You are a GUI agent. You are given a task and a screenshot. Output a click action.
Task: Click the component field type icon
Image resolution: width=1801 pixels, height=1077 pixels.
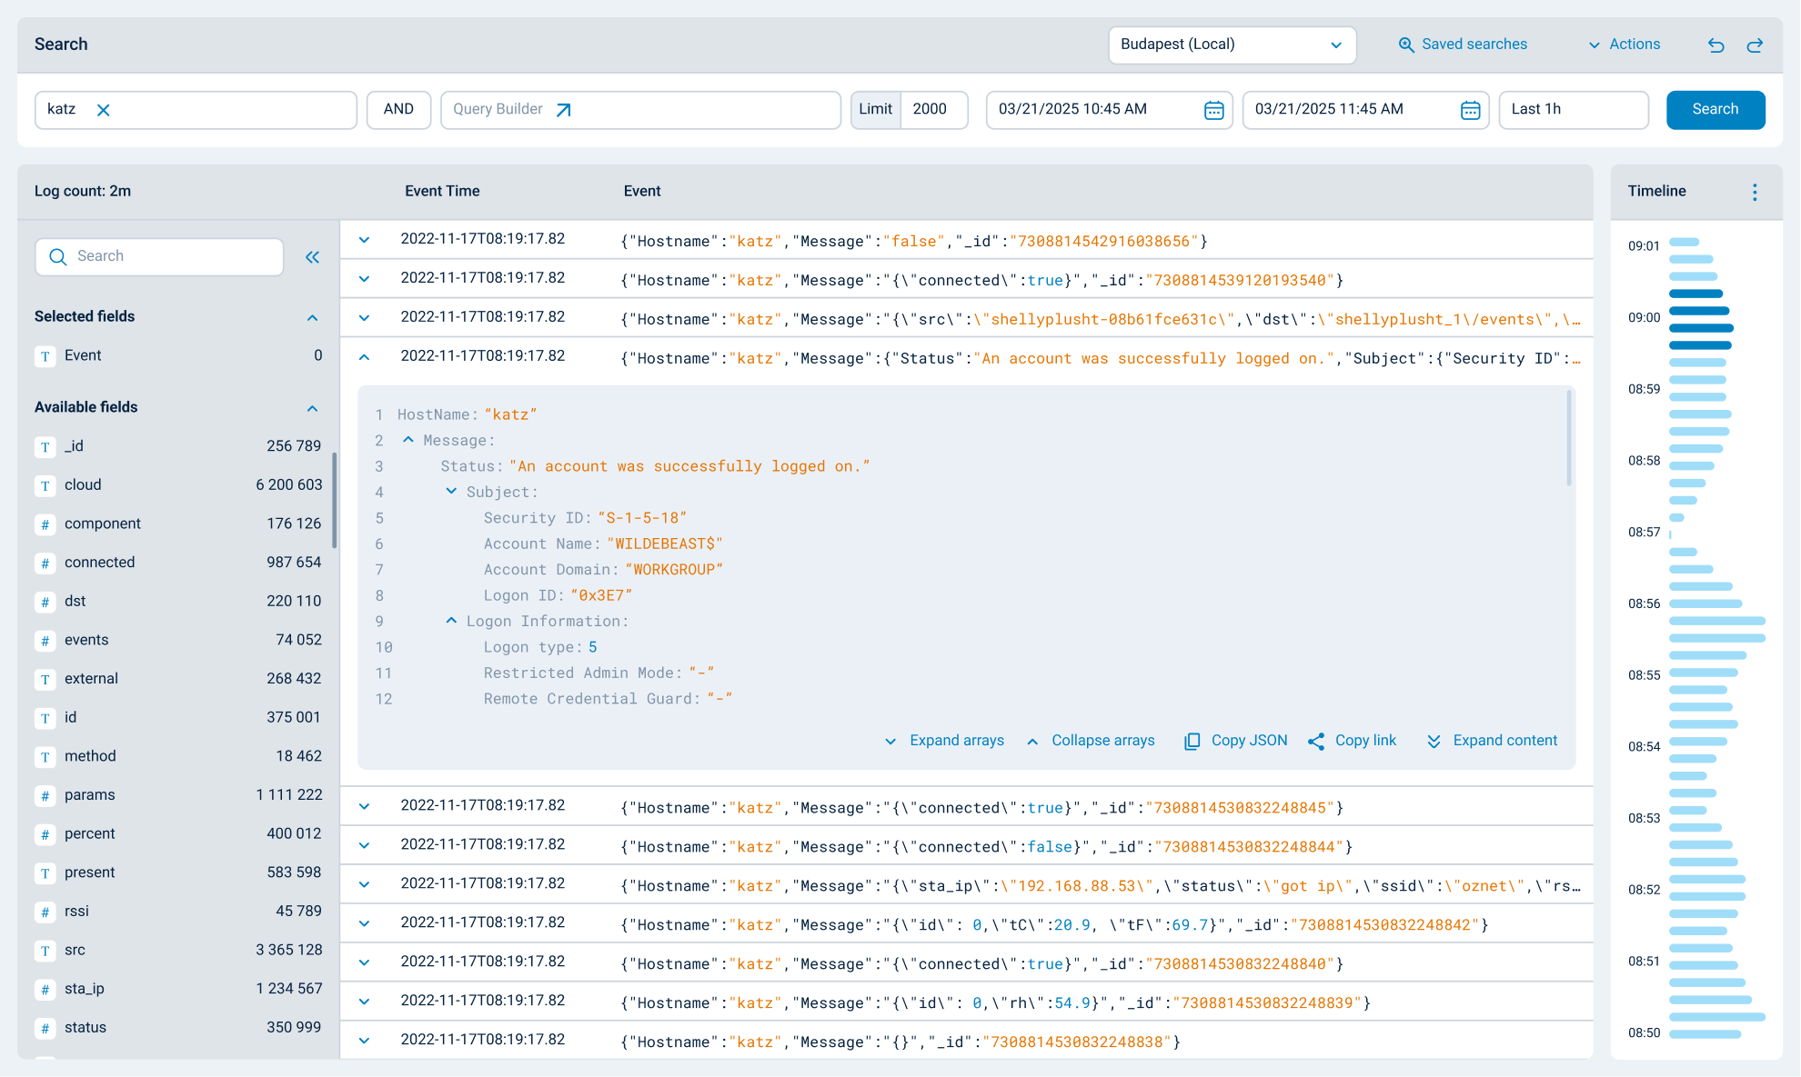[x=45, y=524]
